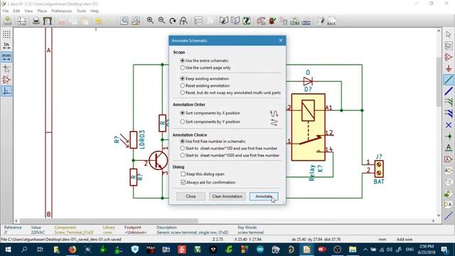The width and height of the screenshot is (455, 256).
Task: Select 'Sort components by Y position'
Action: 210,122
